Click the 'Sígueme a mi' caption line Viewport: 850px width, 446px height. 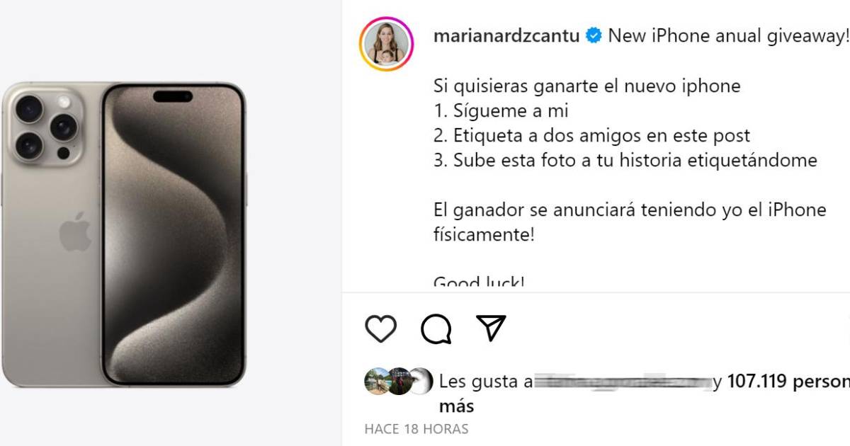501,111
